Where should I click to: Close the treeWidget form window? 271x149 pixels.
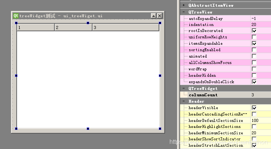point(160,16)
